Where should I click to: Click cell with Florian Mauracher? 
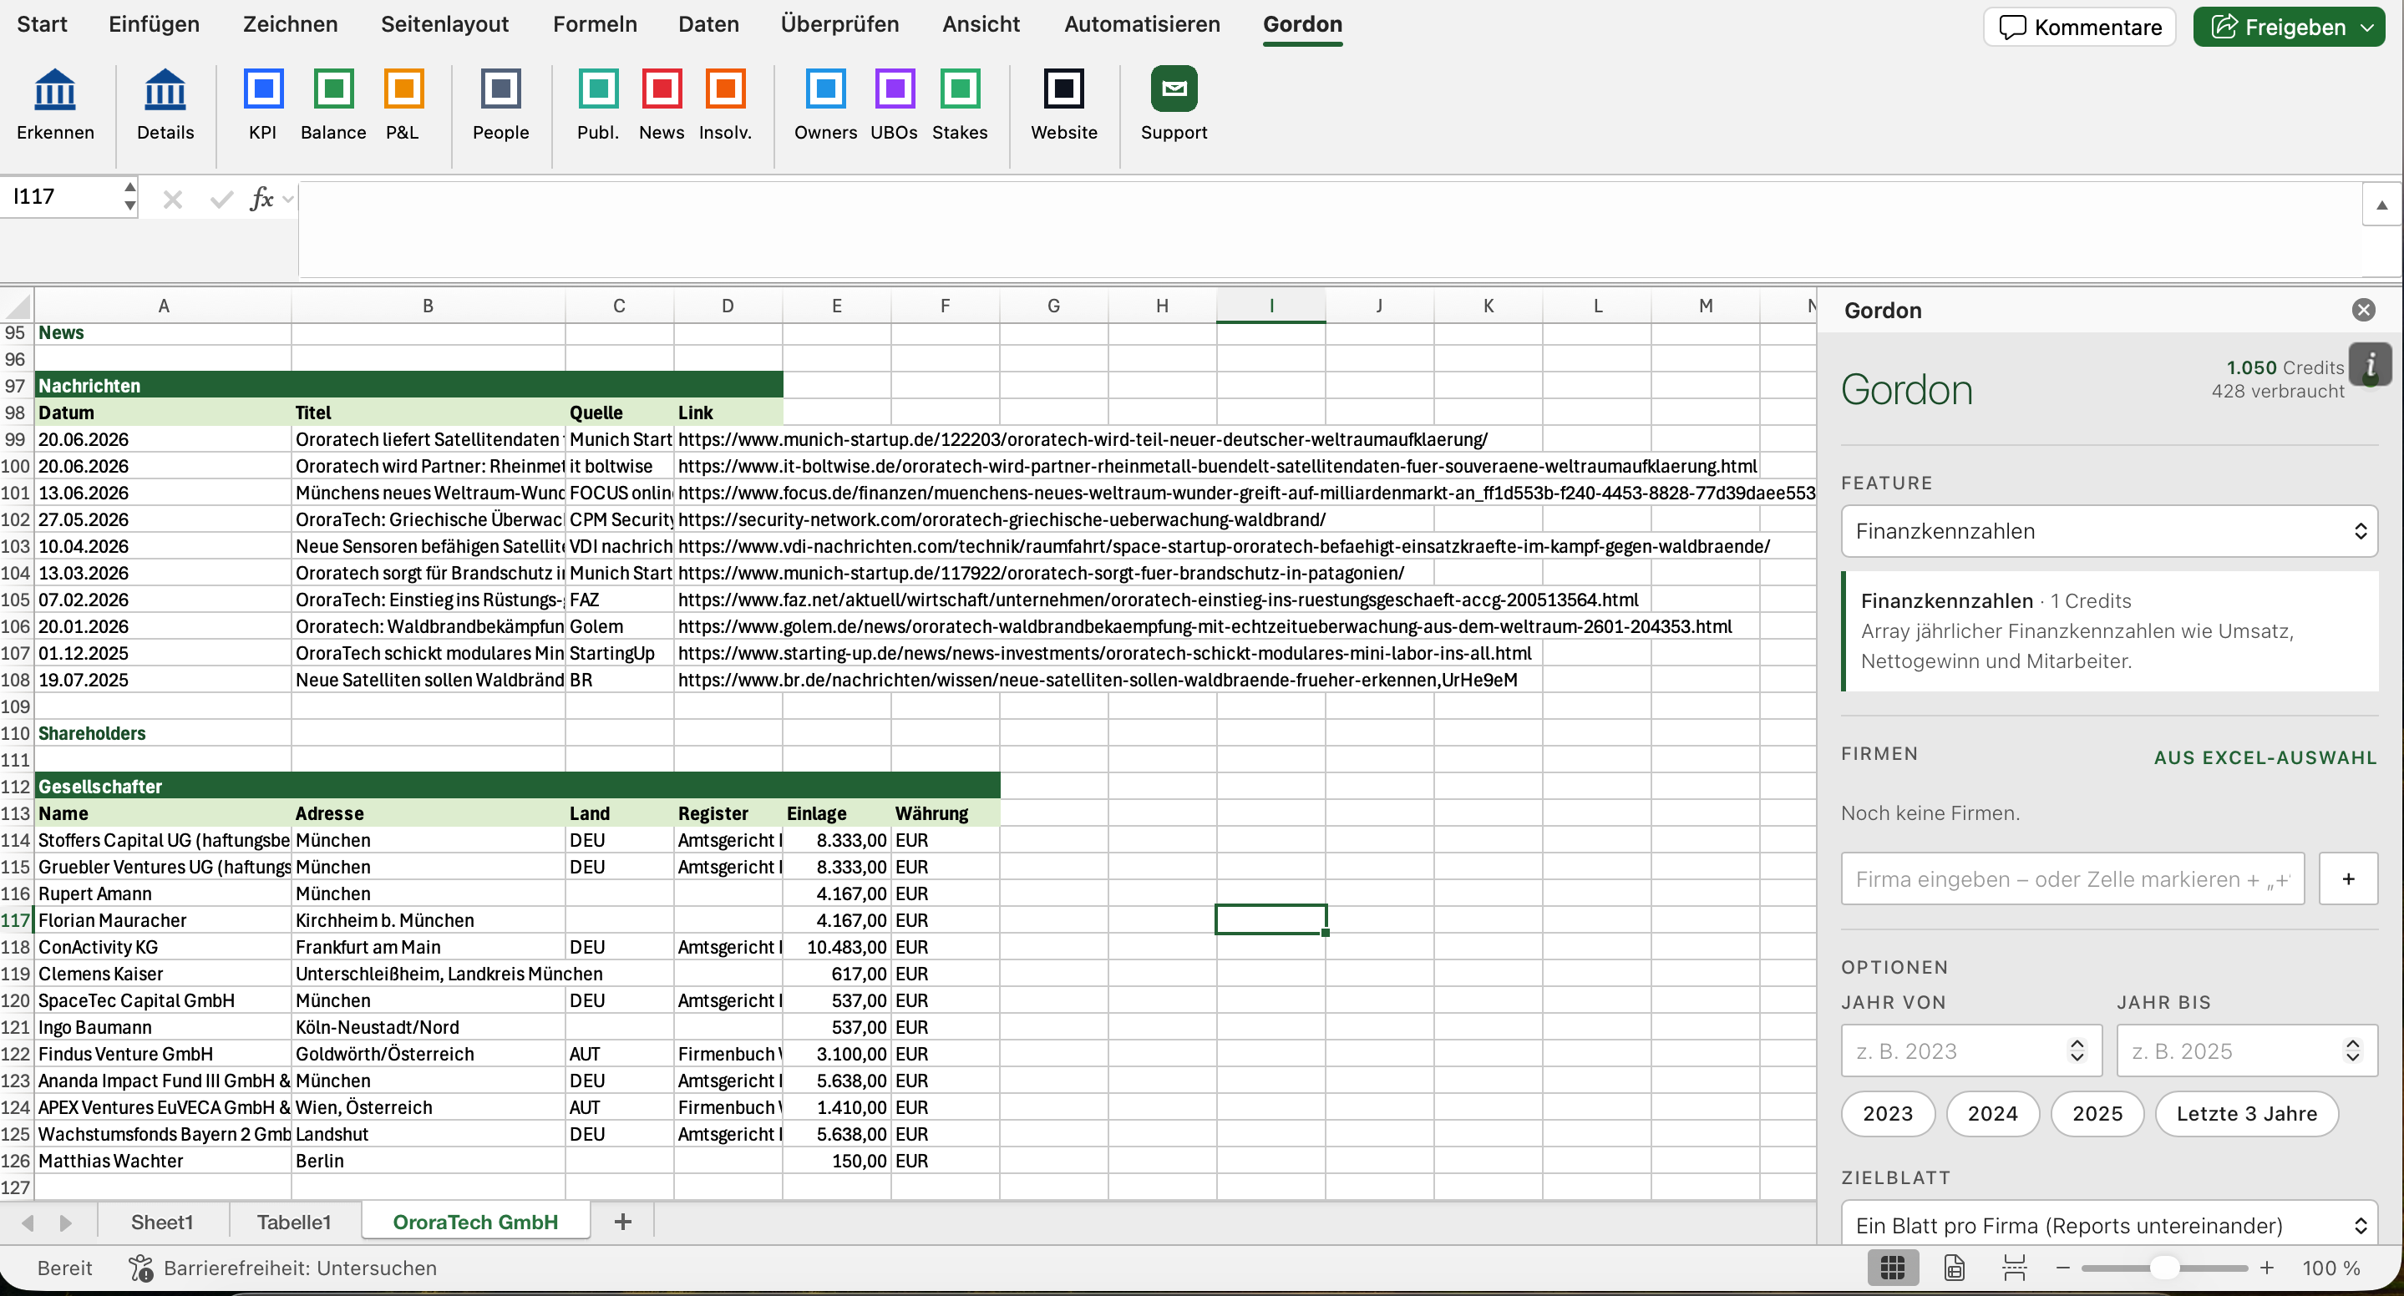pos(164,920)
